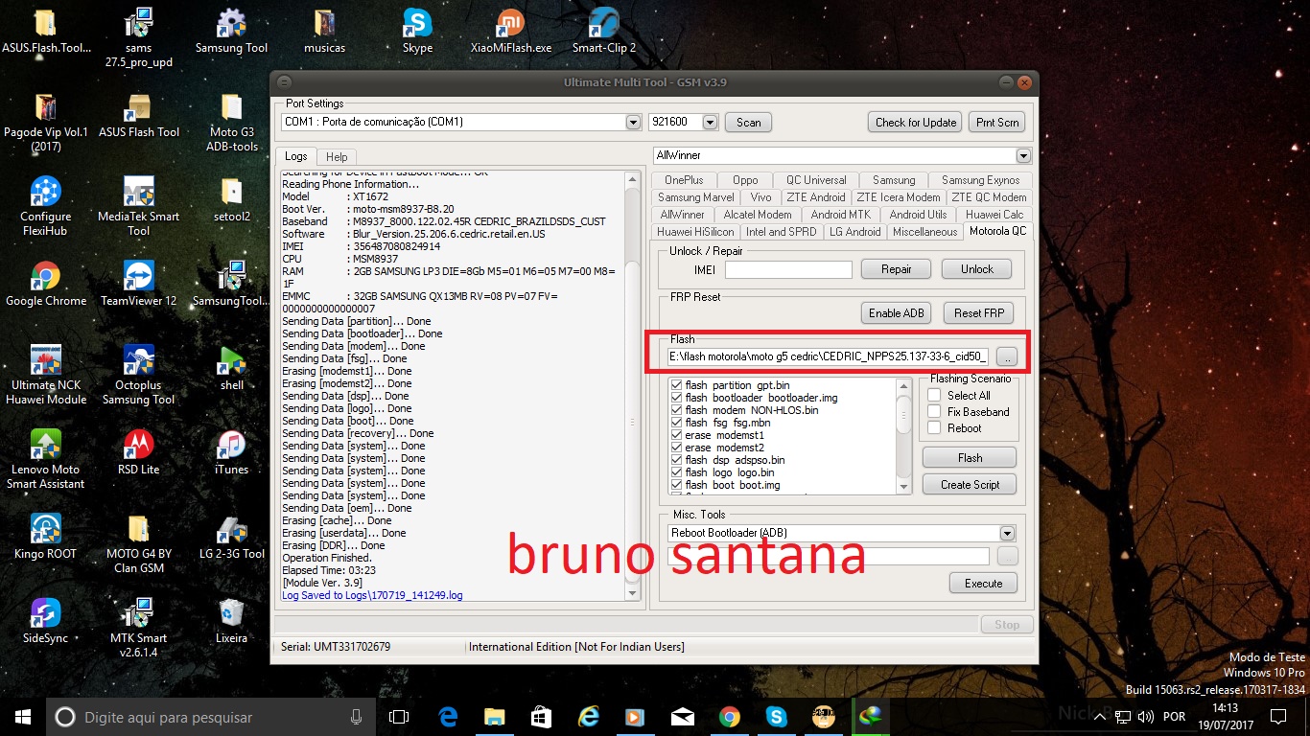Open Smart-Clip 2 desktop shortcut
Screen dimensions: 1310x736
pos(603,31)
